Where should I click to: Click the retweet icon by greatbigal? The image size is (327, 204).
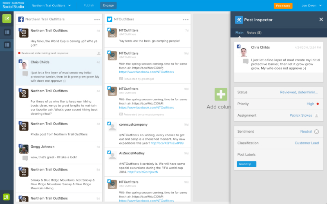121,79
